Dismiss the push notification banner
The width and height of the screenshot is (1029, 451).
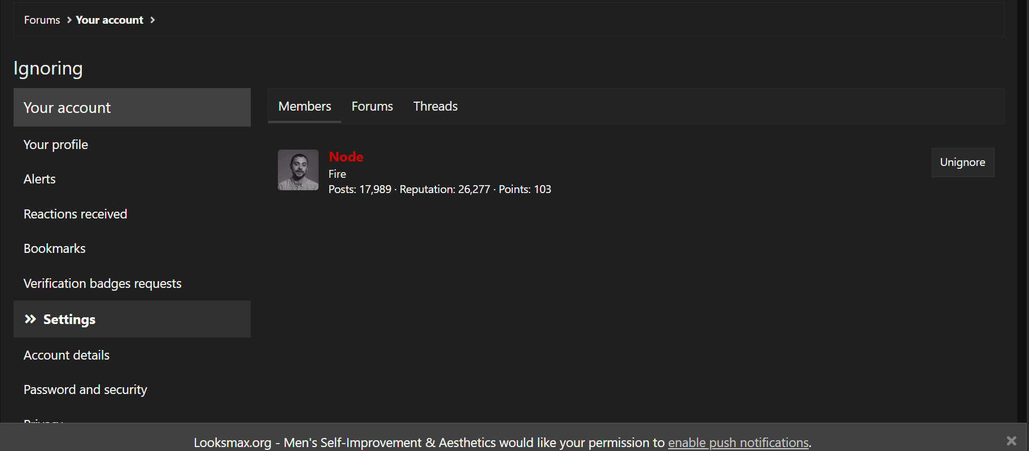1011,440
